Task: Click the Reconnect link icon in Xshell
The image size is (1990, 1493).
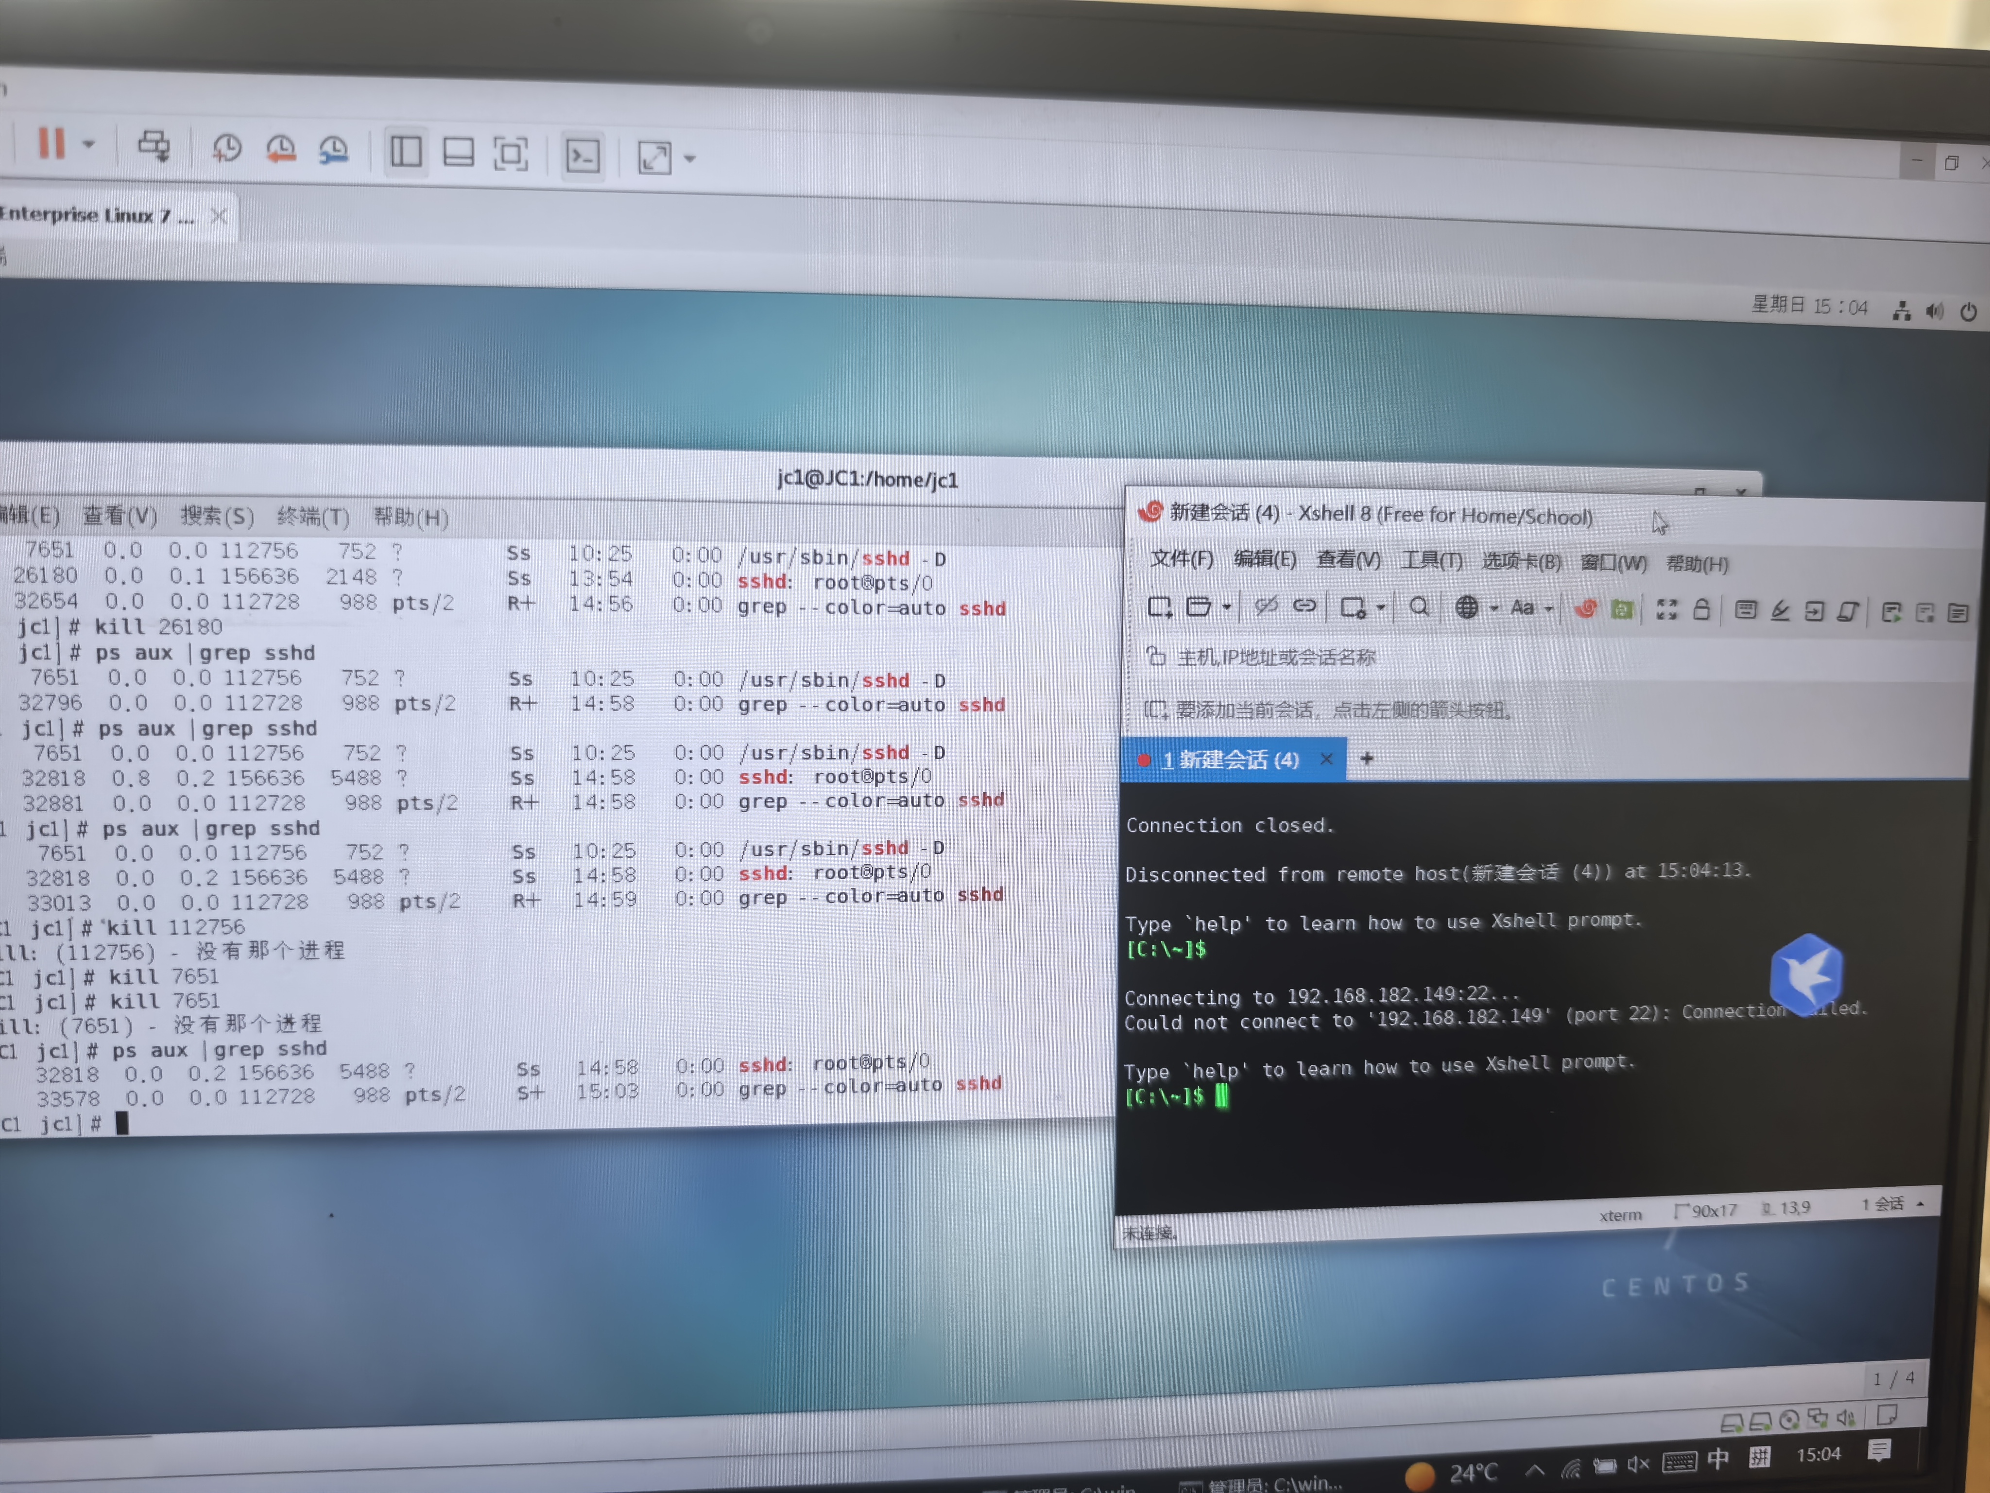Action: point(1304,607)
